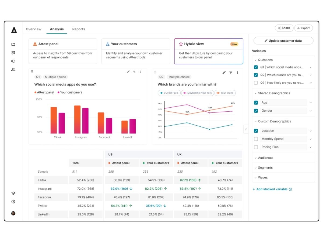Click the Q1 chart edit pencil icon
This screenshot has width=323, height=242.
point(128,72)
